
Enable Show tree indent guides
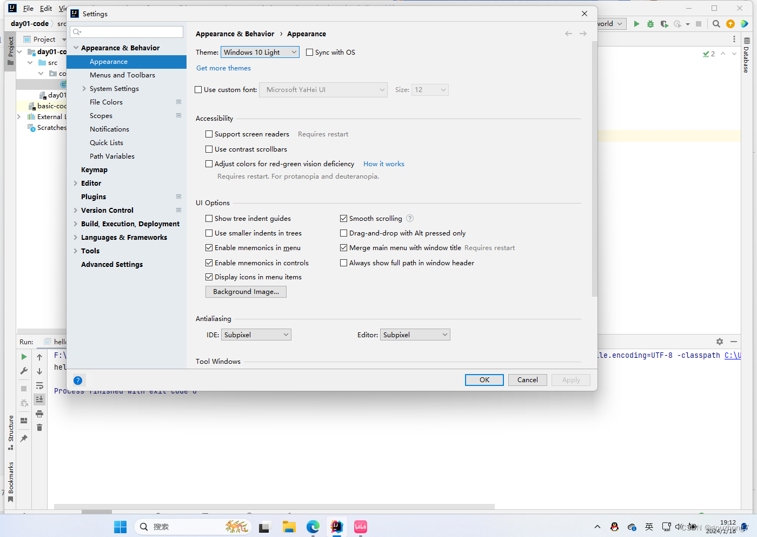[209, 219]
